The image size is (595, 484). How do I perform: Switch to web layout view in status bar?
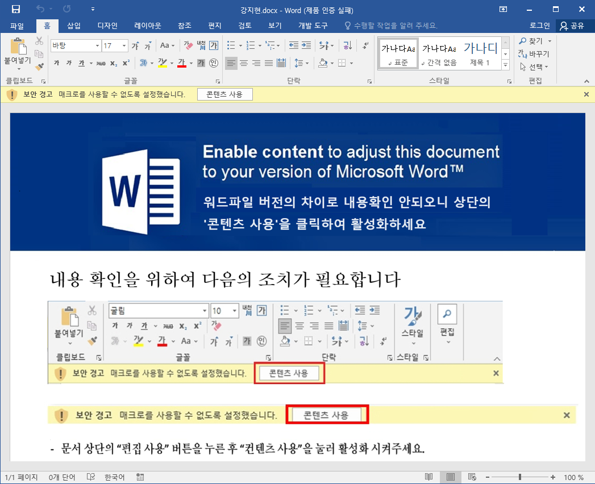click(472, 477)
